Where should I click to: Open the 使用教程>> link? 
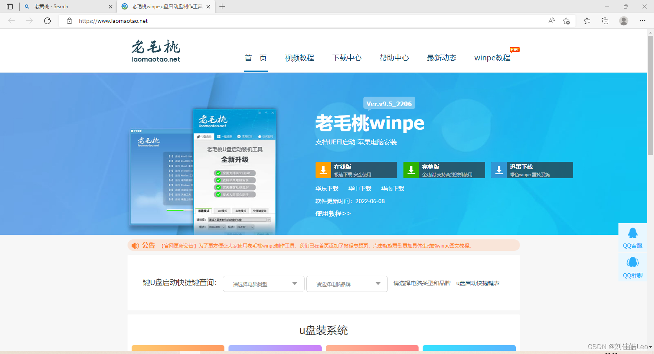point(333,213)
